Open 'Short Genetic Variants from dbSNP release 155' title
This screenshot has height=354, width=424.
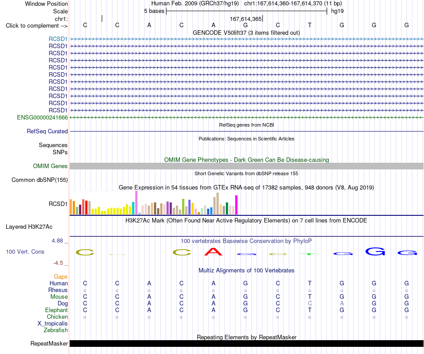246,173
